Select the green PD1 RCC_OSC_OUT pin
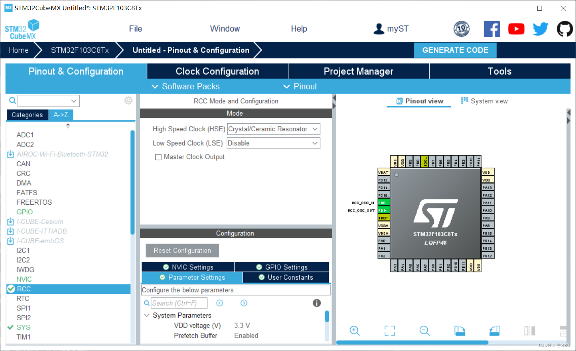Image resolution: width=576 pixels, height=351 pixels. pyautogui.click(x=384, y=210)
